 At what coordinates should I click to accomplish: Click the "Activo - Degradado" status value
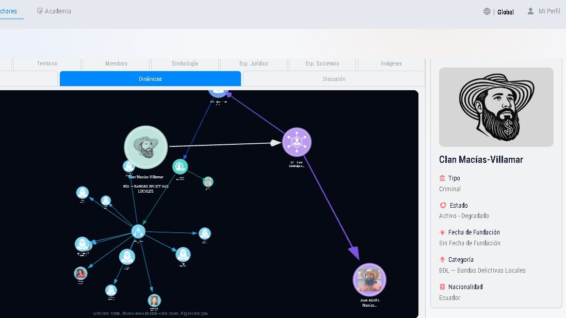[464, 215]
